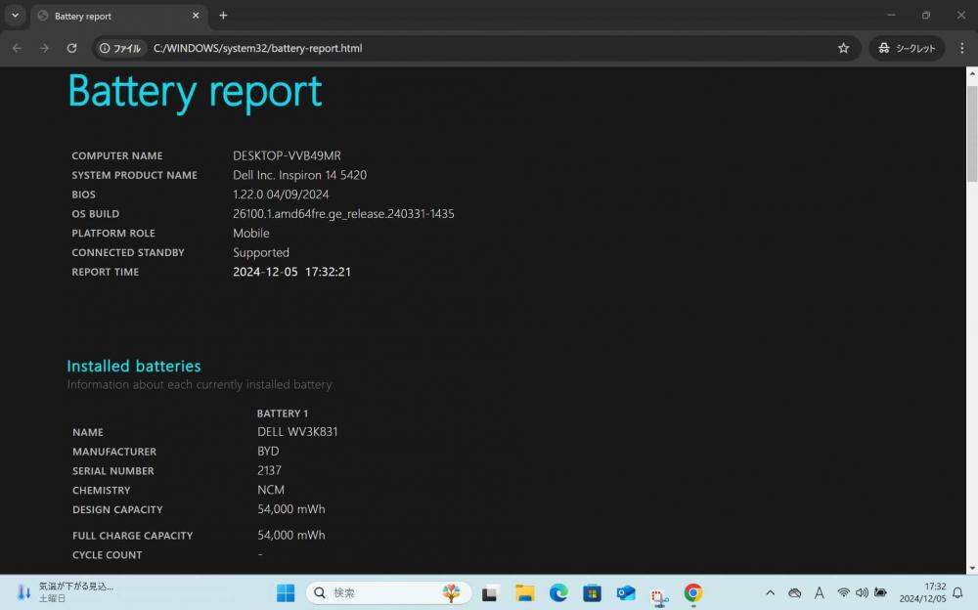The width and height of the screenshot is (978, 610).
Task: Open the Windows Start menu
Action: coord(286,592)
